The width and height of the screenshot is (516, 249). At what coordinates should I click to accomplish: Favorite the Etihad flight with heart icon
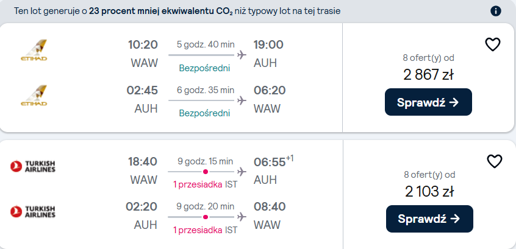coord(493,44)
